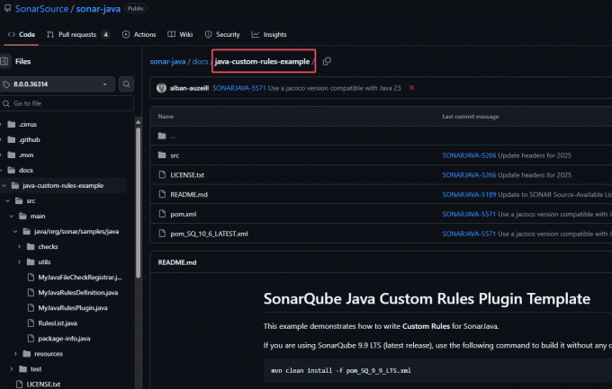
Task: Expand the utils folder chevron
Action: [x=19, y=262]
